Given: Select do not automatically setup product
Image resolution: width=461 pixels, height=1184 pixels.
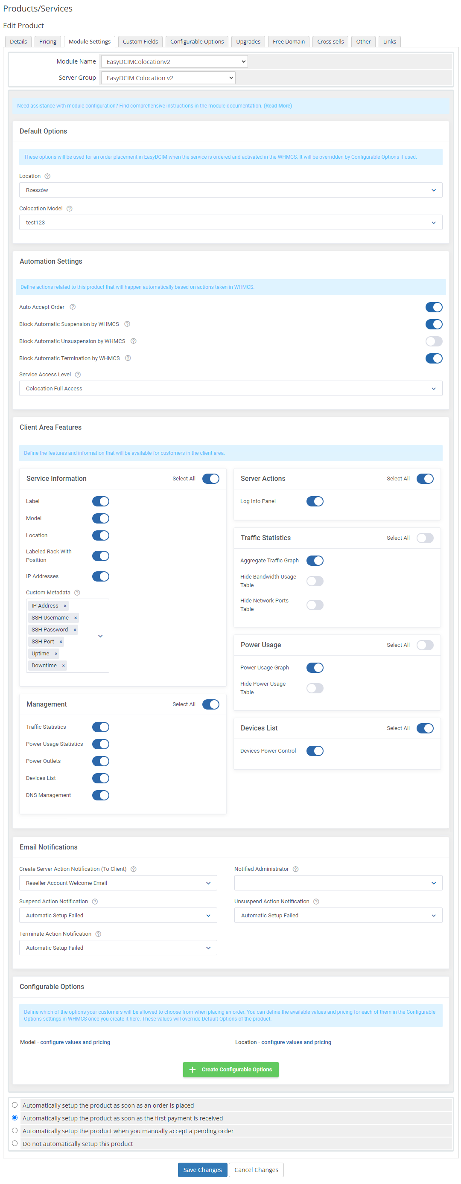Looking at the screenshot, I should (15, 1143).
